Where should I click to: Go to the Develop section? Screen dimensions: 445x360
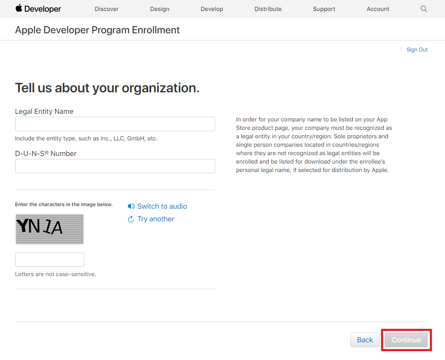click(212, 9)
